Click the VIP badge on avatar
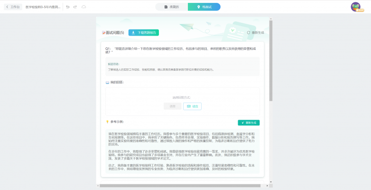Screen dimensions: 371x190 point(360,10)
